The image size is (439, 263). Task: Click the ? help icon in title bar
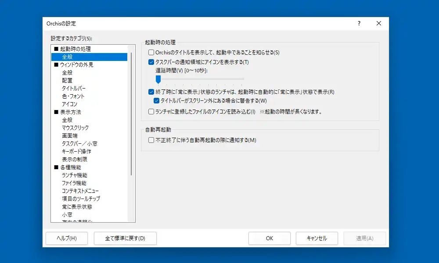click(x=359, y=24)
